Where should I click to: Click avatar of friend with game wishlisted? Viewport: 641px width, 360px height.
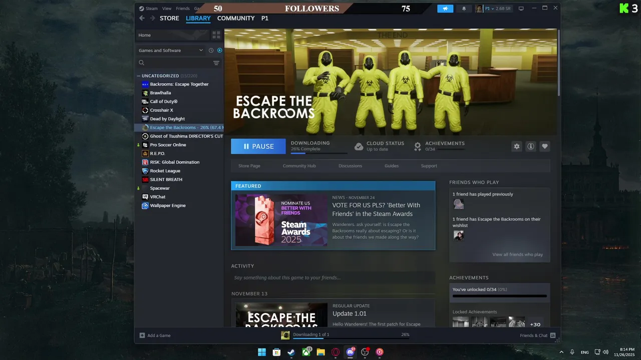pos(458,235)
